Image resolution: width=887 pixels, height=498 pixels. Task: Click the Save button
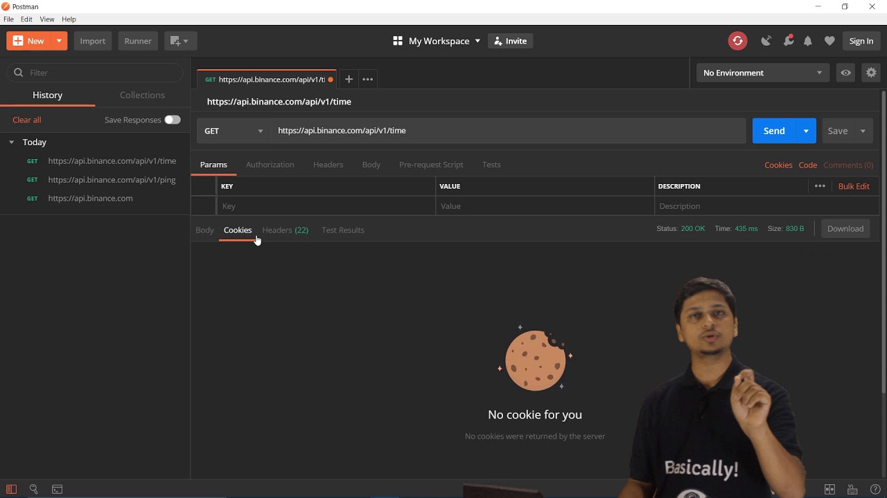[x=838, y=131]
